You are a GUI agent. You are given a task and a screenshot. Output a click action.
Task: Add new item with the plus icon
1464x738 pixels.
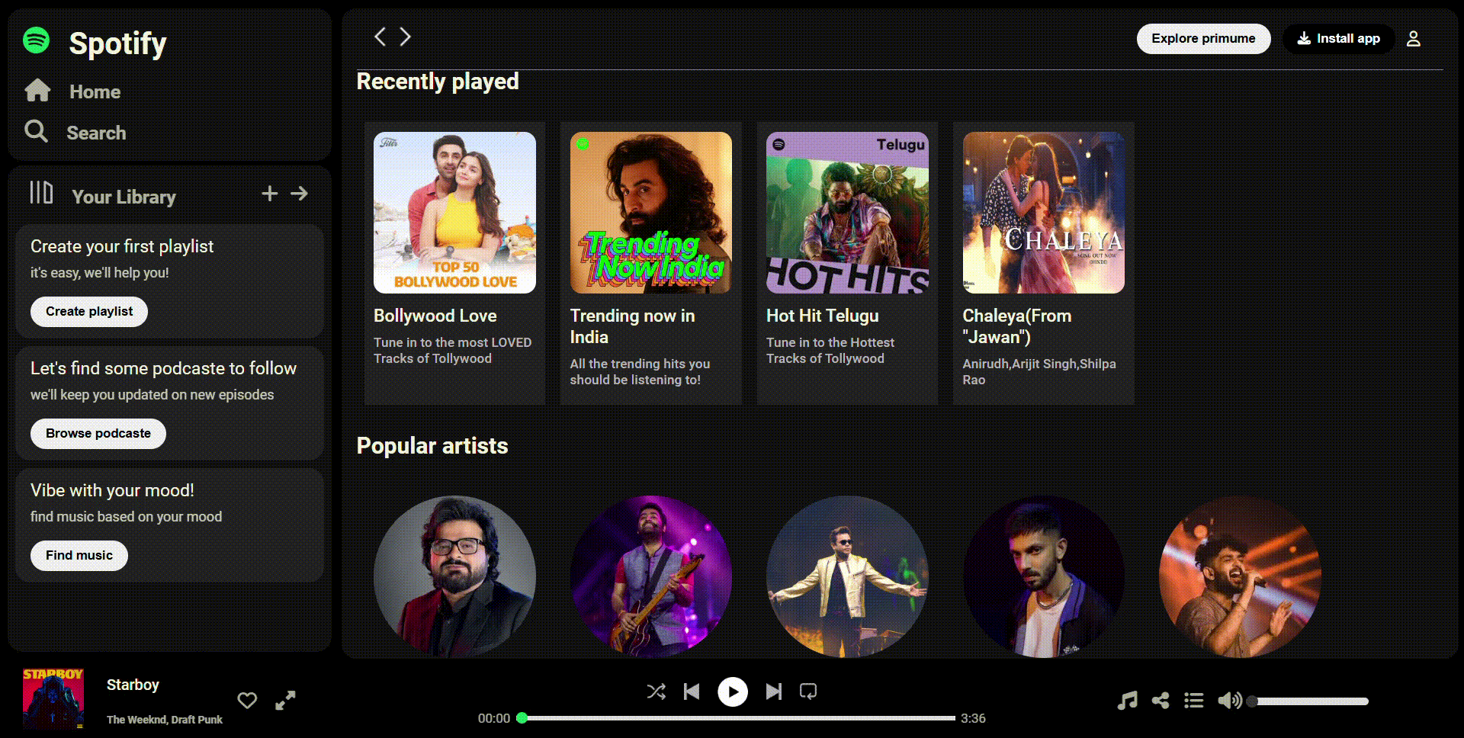269,194
